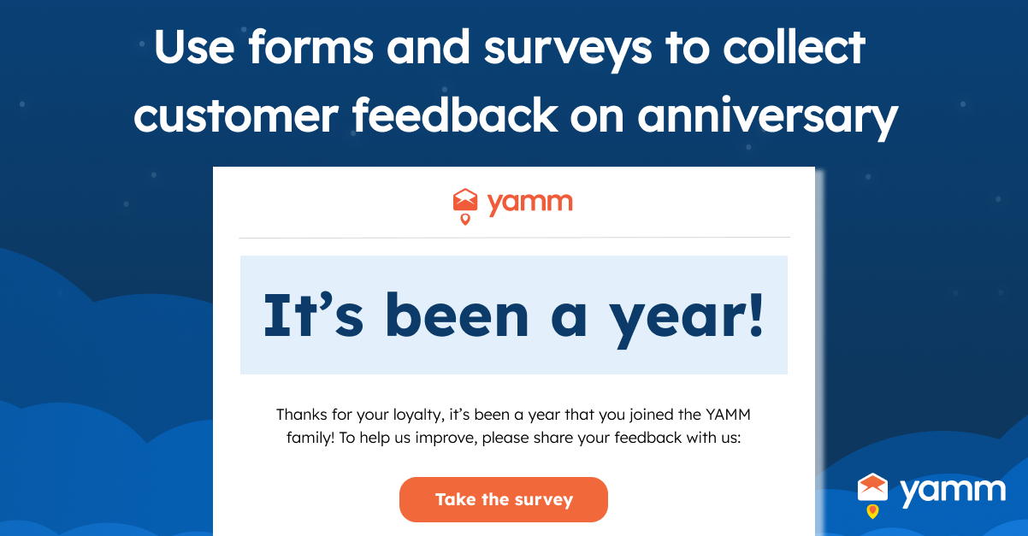The image size is (1028, 536).
Task: Click the word "anniversary" in the headline
Action: point(767,115)
